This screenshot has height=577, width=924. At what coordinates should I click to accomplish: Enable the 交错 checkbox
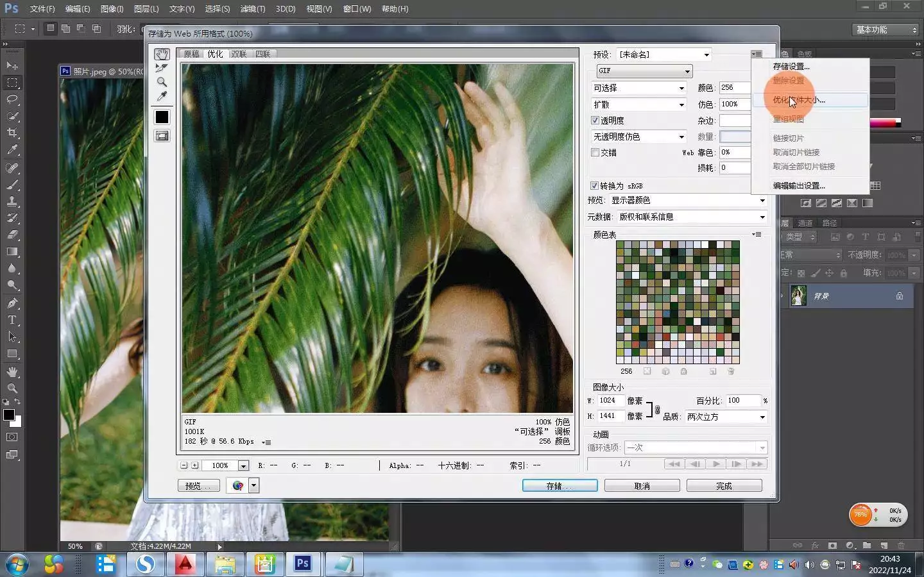pos(595,153)
